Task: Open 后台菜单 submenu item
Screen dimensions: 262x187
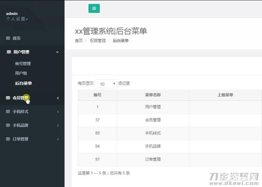Action: click(23, 83)
